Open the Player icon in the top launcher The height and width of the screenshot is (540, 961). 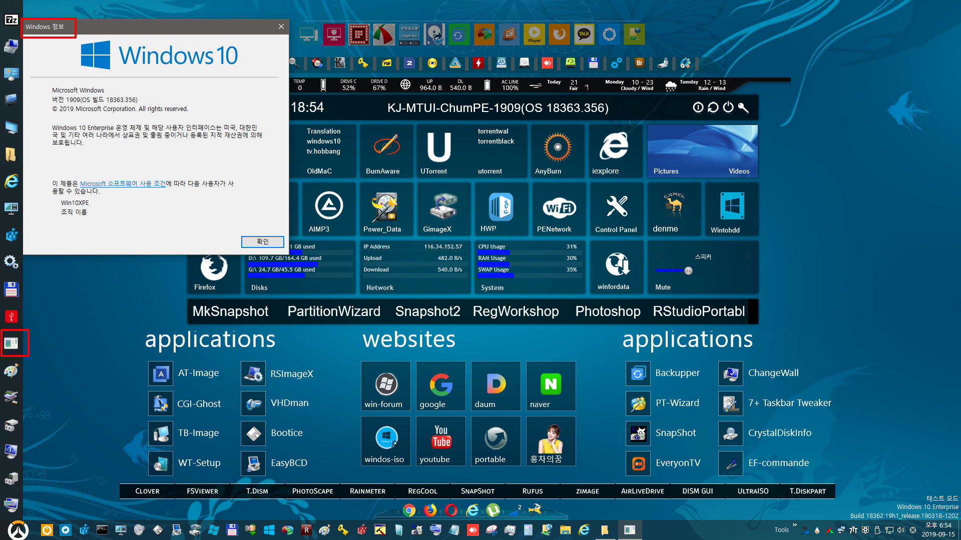click(x=534, y=34)
